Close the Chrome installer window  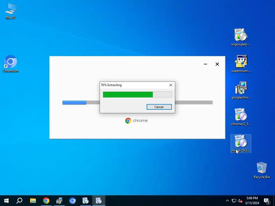click(x=217, y=64)
